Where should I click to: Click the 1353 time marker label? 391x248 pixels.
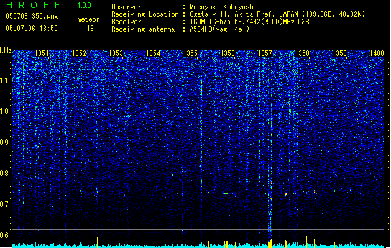click(116, 53)
